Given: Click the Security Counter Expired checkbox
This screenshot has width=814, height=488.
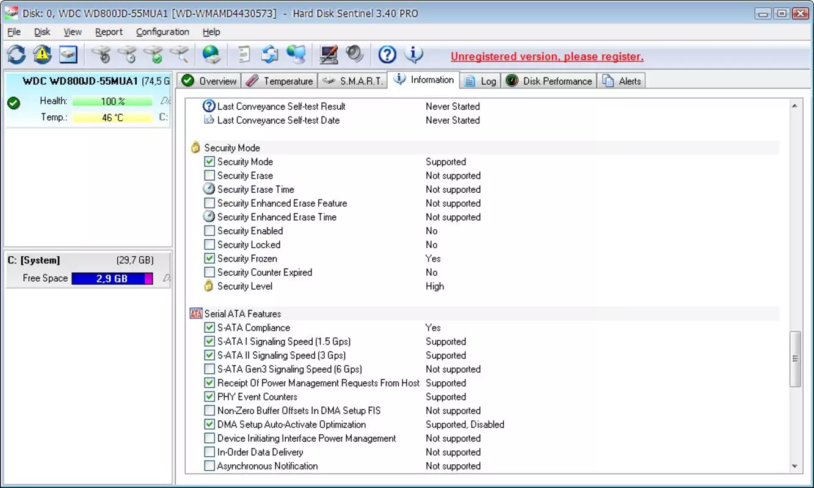Looking at the screenshot, I should click(209, 272).
